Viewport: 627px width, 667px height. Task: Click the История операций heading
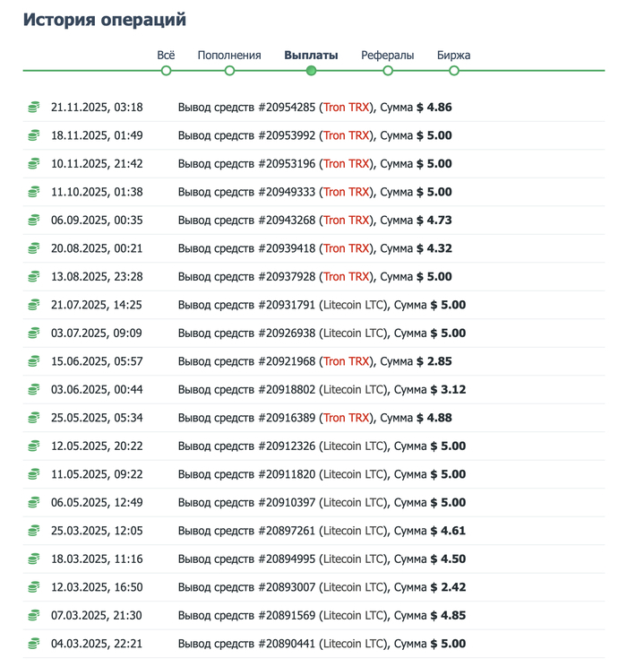click(105, 19)
